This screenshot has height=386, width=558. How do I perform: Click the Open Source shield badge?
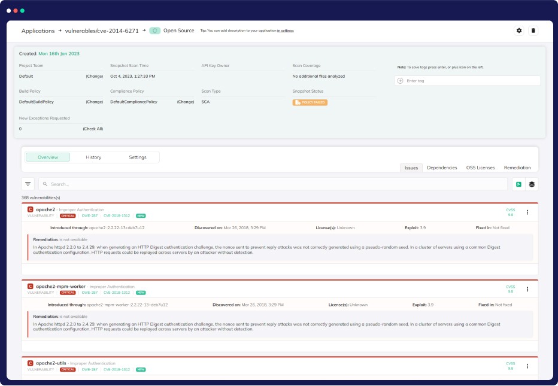pyautogui.click(x=155, y=31)
